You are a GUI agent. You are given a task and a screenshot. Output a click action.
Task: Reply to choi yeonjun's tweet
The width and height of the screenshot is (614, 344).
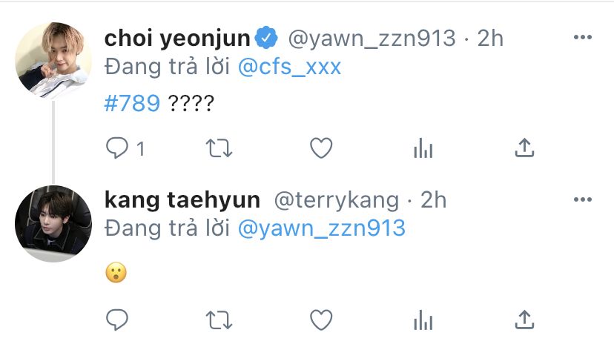click(x=118, y=149)
